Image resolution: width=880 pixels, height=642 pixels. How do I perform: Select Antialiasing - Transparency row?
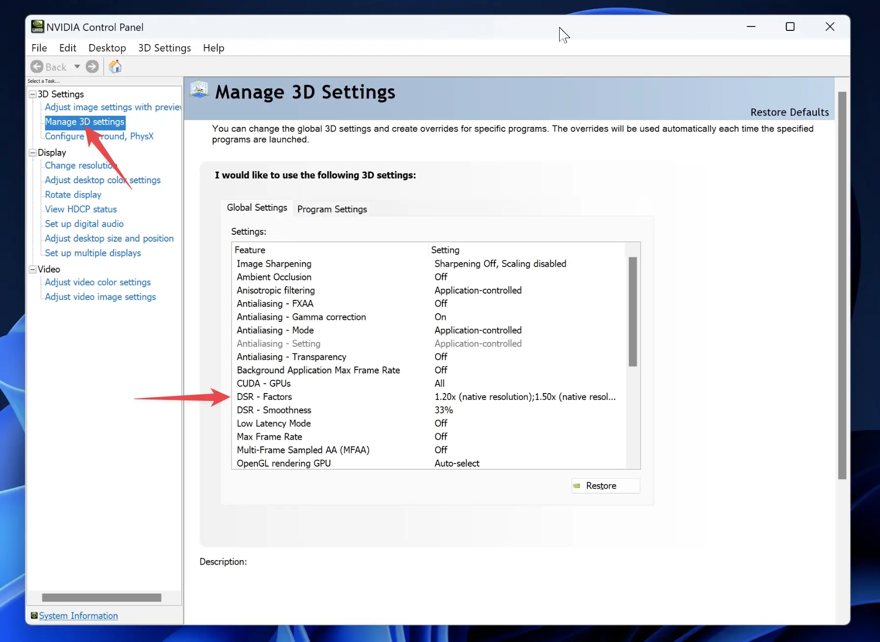(429, 357)
